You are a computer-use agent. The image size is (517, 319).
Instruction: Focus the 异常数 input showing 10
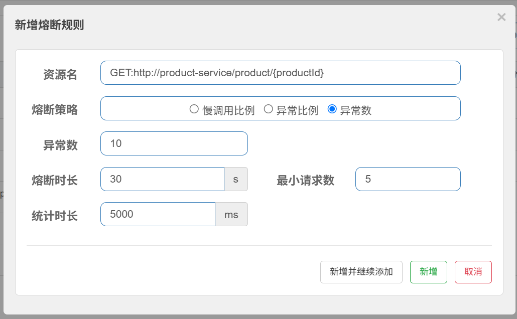(x=174, y=143)
